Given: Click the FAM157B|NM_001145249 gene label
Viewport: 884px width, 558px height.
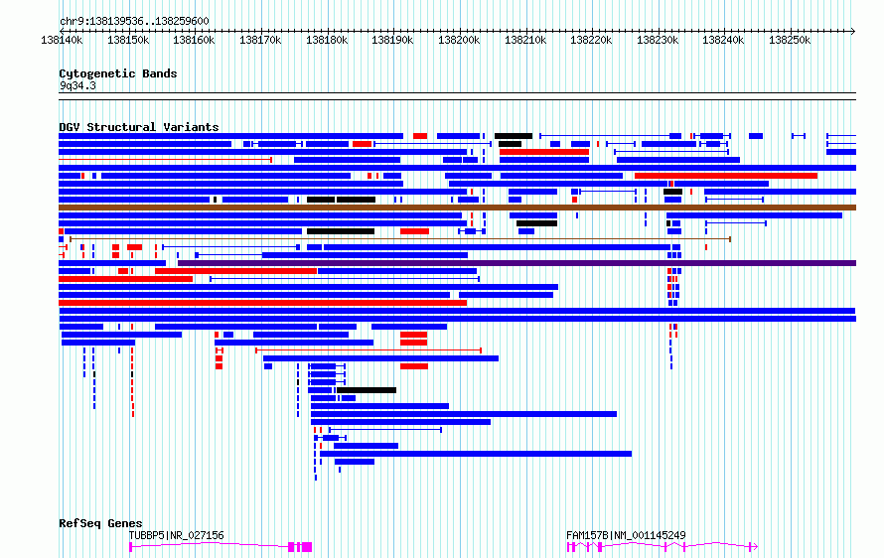Looking at the screenshot, I should pos(626,535).
